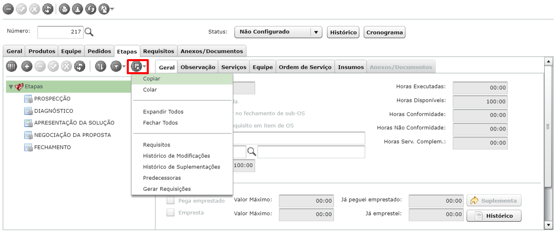
Task: Click the Histórico button beside Já emprestei
Action: 494,216
